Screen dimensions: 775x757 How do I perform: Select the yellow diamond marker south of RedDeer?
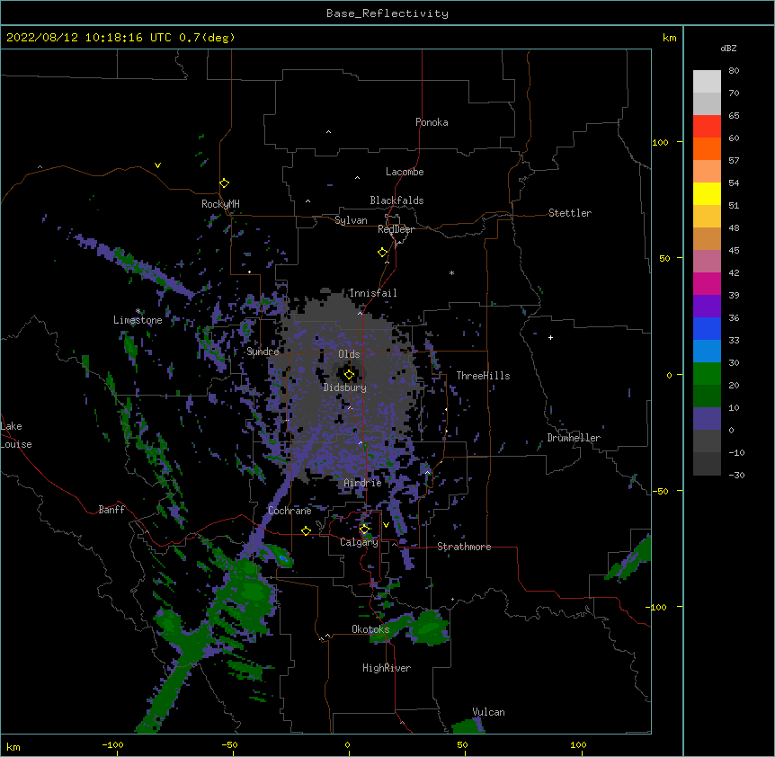point(383,253)
